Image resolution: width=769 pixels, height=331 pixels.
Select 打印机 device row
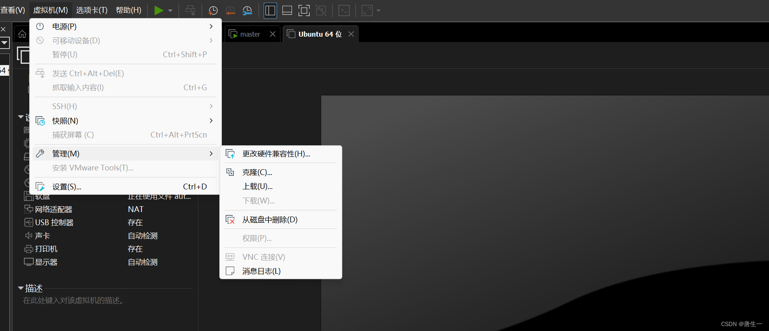[x=108, y=249]
